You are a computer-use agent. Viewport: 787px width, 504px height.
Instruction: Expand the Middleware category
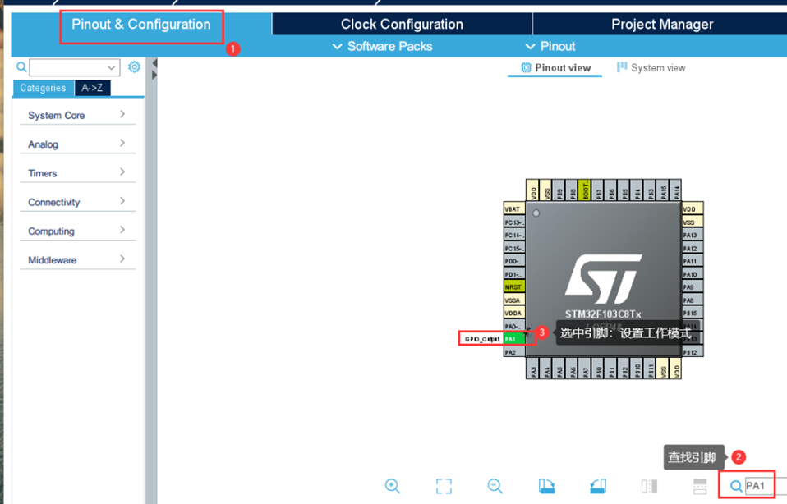(x=78, y=260)
